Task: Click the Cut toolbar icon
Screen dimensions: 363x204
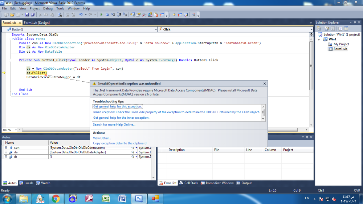Action: (x=40, y=15)
